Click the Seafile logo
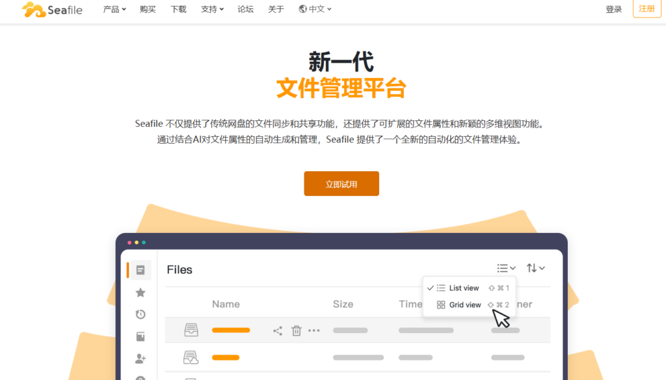This screenshot has width=666, height=380. coord(52,9)
